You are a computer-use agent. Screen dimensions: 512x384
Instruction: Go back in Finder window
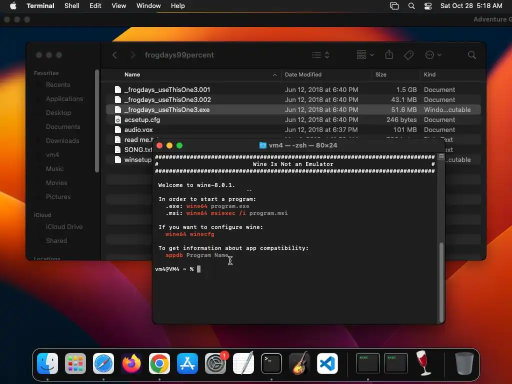coord(114,55)
